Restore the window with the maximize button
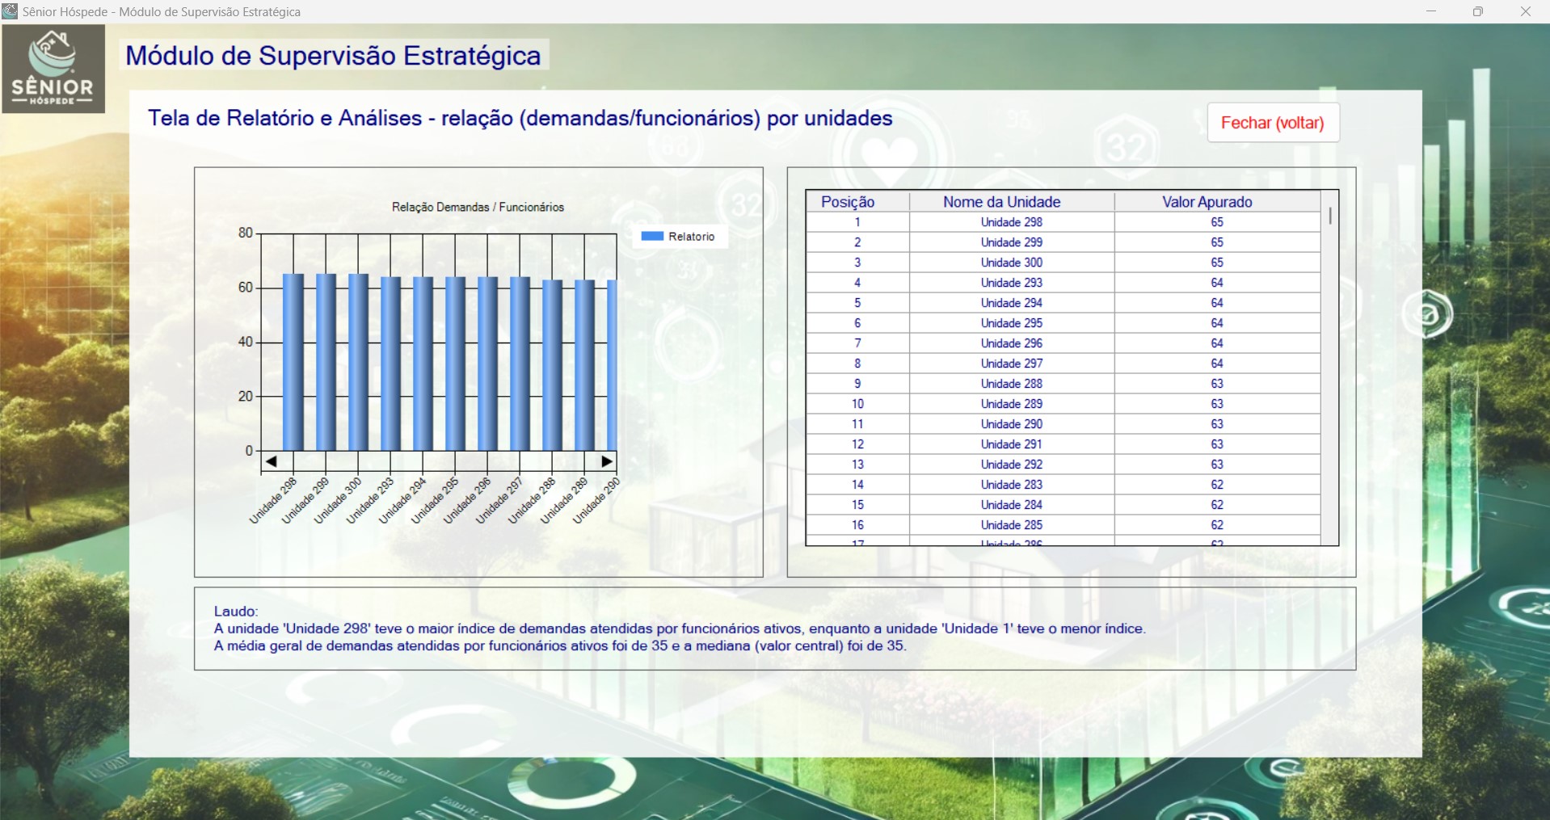 pos(1477,11)
